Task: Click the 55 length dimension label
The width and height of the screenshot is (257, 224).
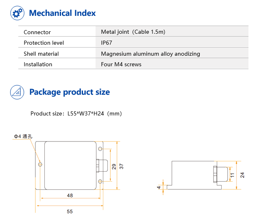Action: [70, 211]
